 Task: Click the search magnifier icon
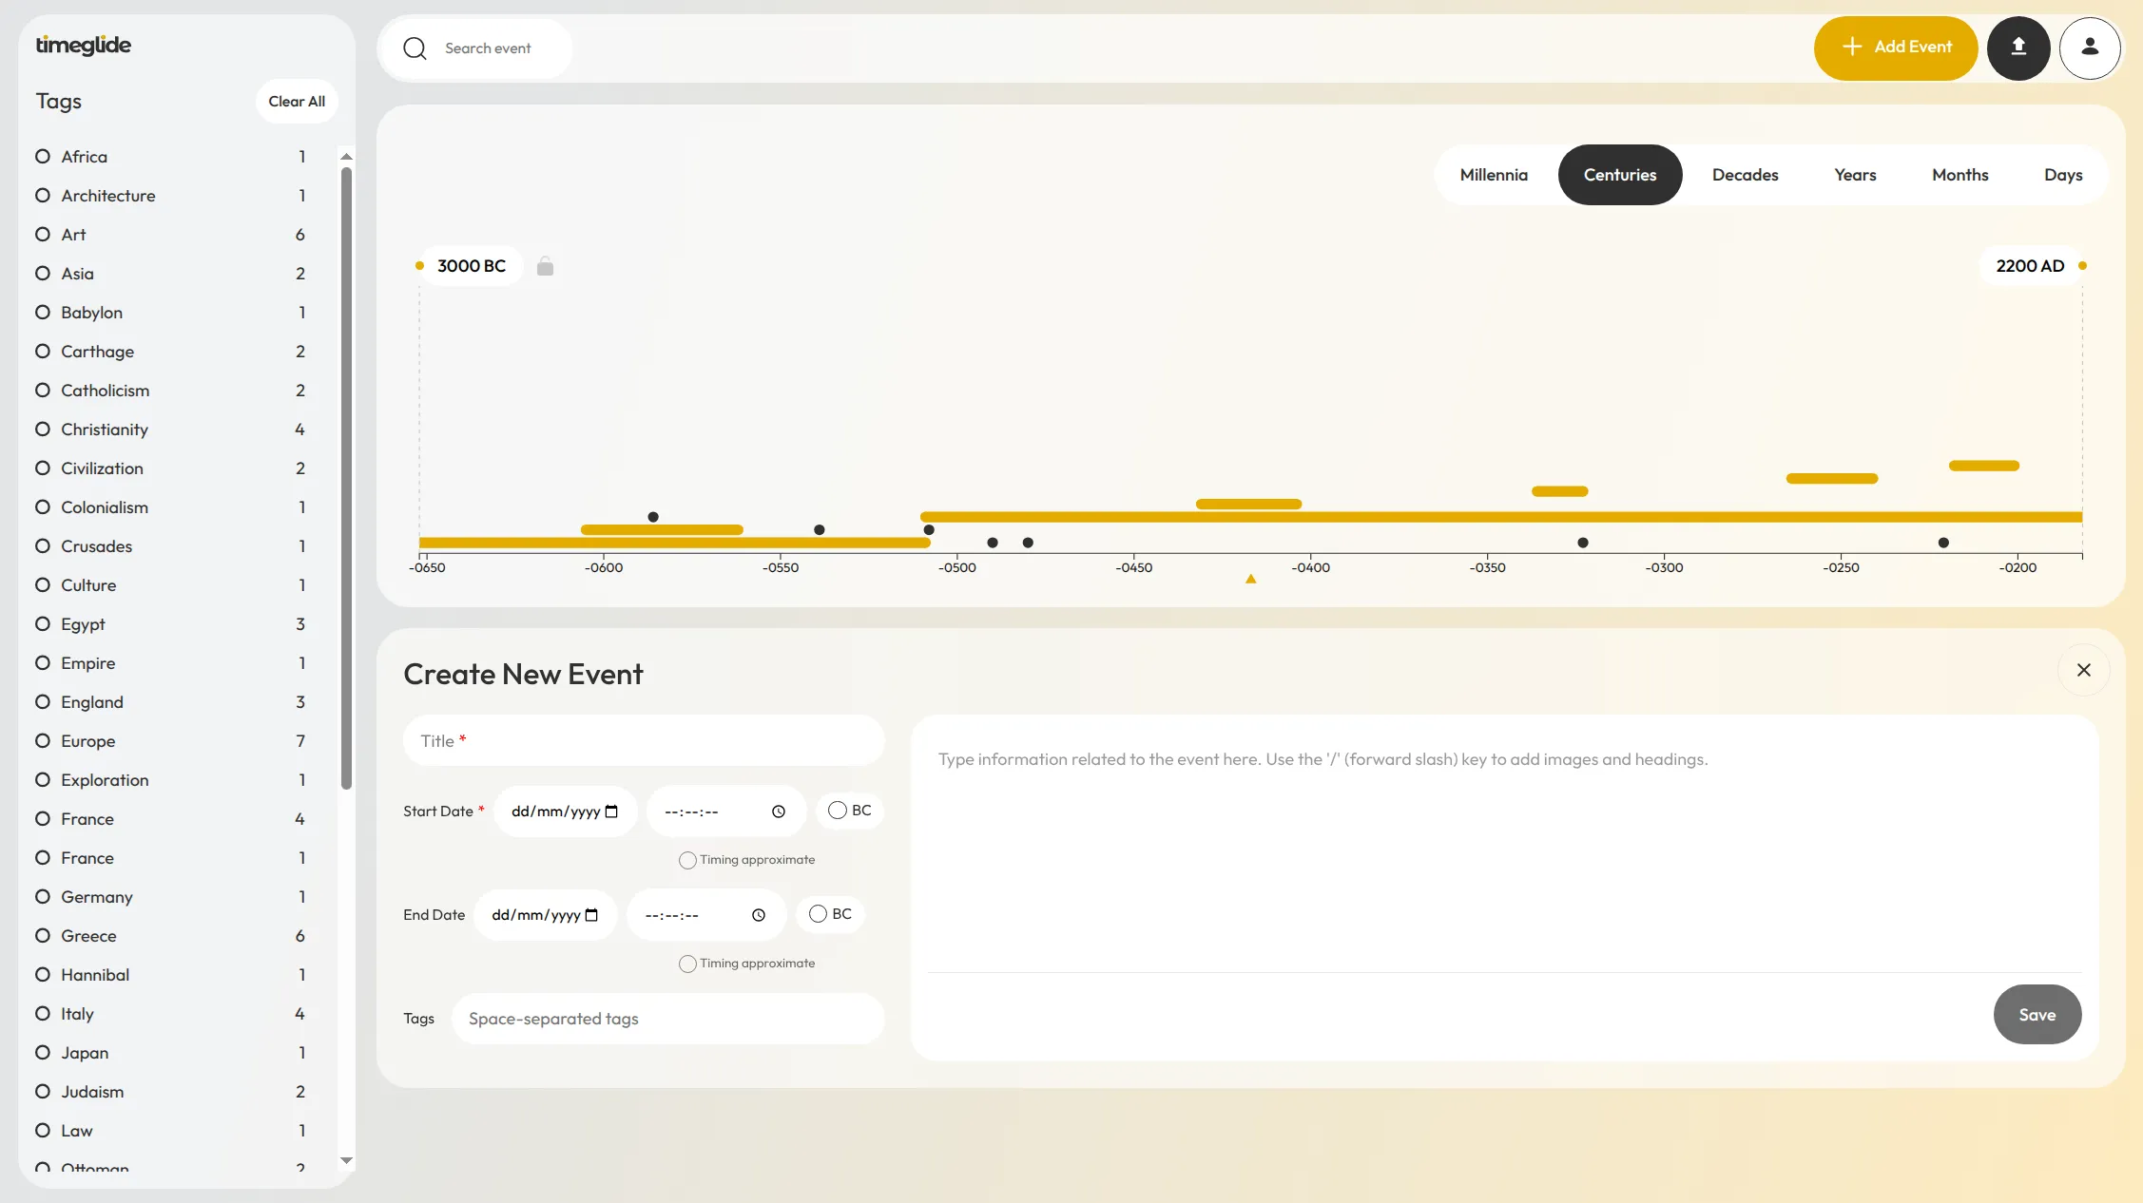415,48
